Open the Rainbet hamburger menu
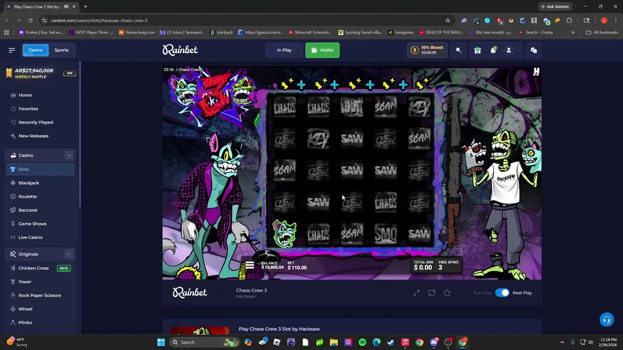623x350 pixels. [12, 50]
